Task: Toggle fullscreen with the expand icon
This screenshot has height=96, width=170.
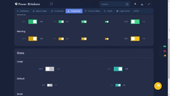Action: [51, 4]
